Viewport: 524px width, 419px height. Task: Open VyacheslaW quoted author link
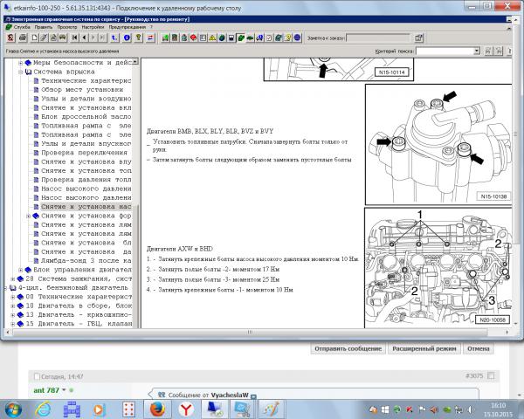229,395
